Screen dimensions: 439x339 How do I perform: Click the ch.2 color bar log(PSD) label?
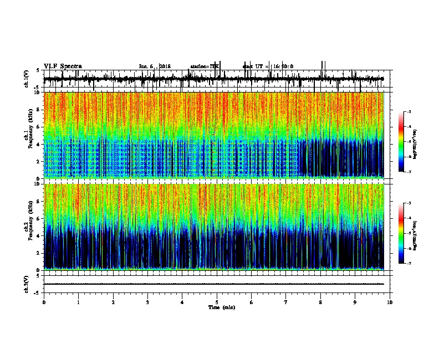[415, 235]
